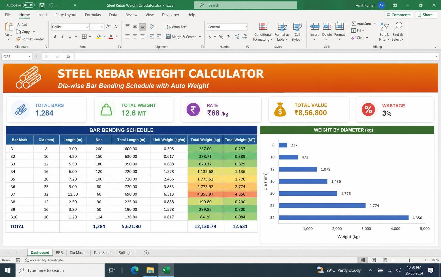Click the Cell Styles icon
This screenshot has height=277, width=441.
pyautogui.click(x=297, y=27)
